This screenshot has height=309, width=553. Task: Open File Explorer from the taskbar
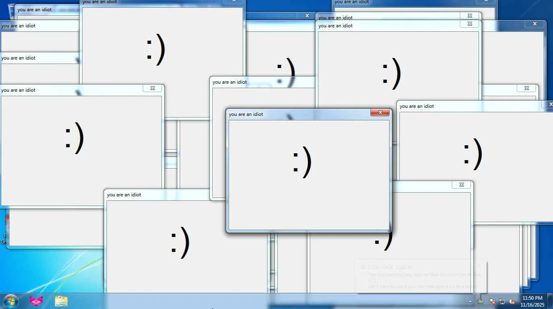[x=61, y=301]
